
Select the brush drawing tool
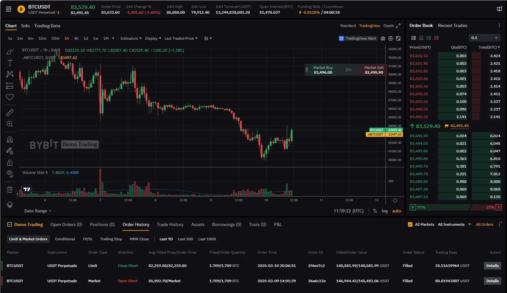10,51
